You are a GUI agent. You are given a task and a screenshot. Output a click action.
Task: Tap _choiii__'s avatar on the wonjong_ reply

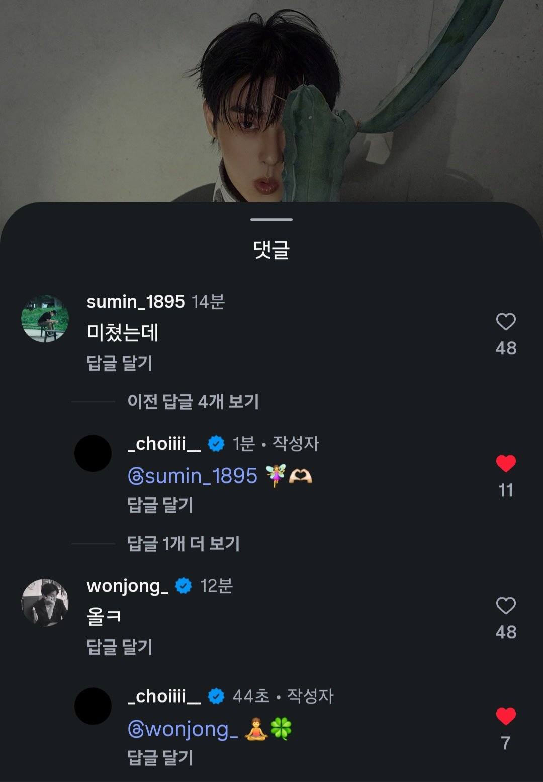point(93,706)
